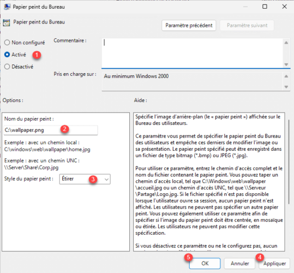This screenshot has height=273, width=294.
Task: Click the Annuler button
Action: pos(239,263)
